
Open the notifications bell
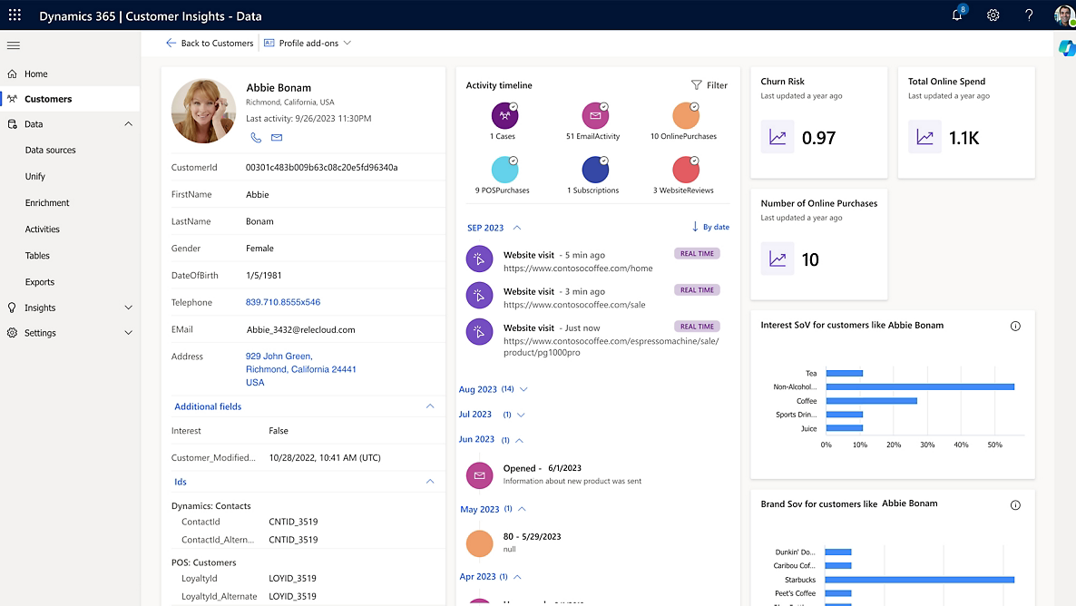[x=956, y=15]
